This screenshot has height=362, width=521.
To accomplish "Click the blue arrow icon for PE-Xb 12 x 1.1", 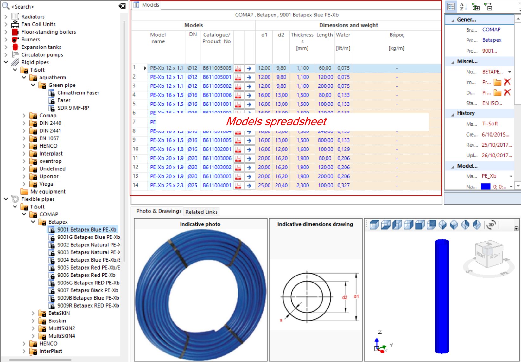I will pos(249,68).
